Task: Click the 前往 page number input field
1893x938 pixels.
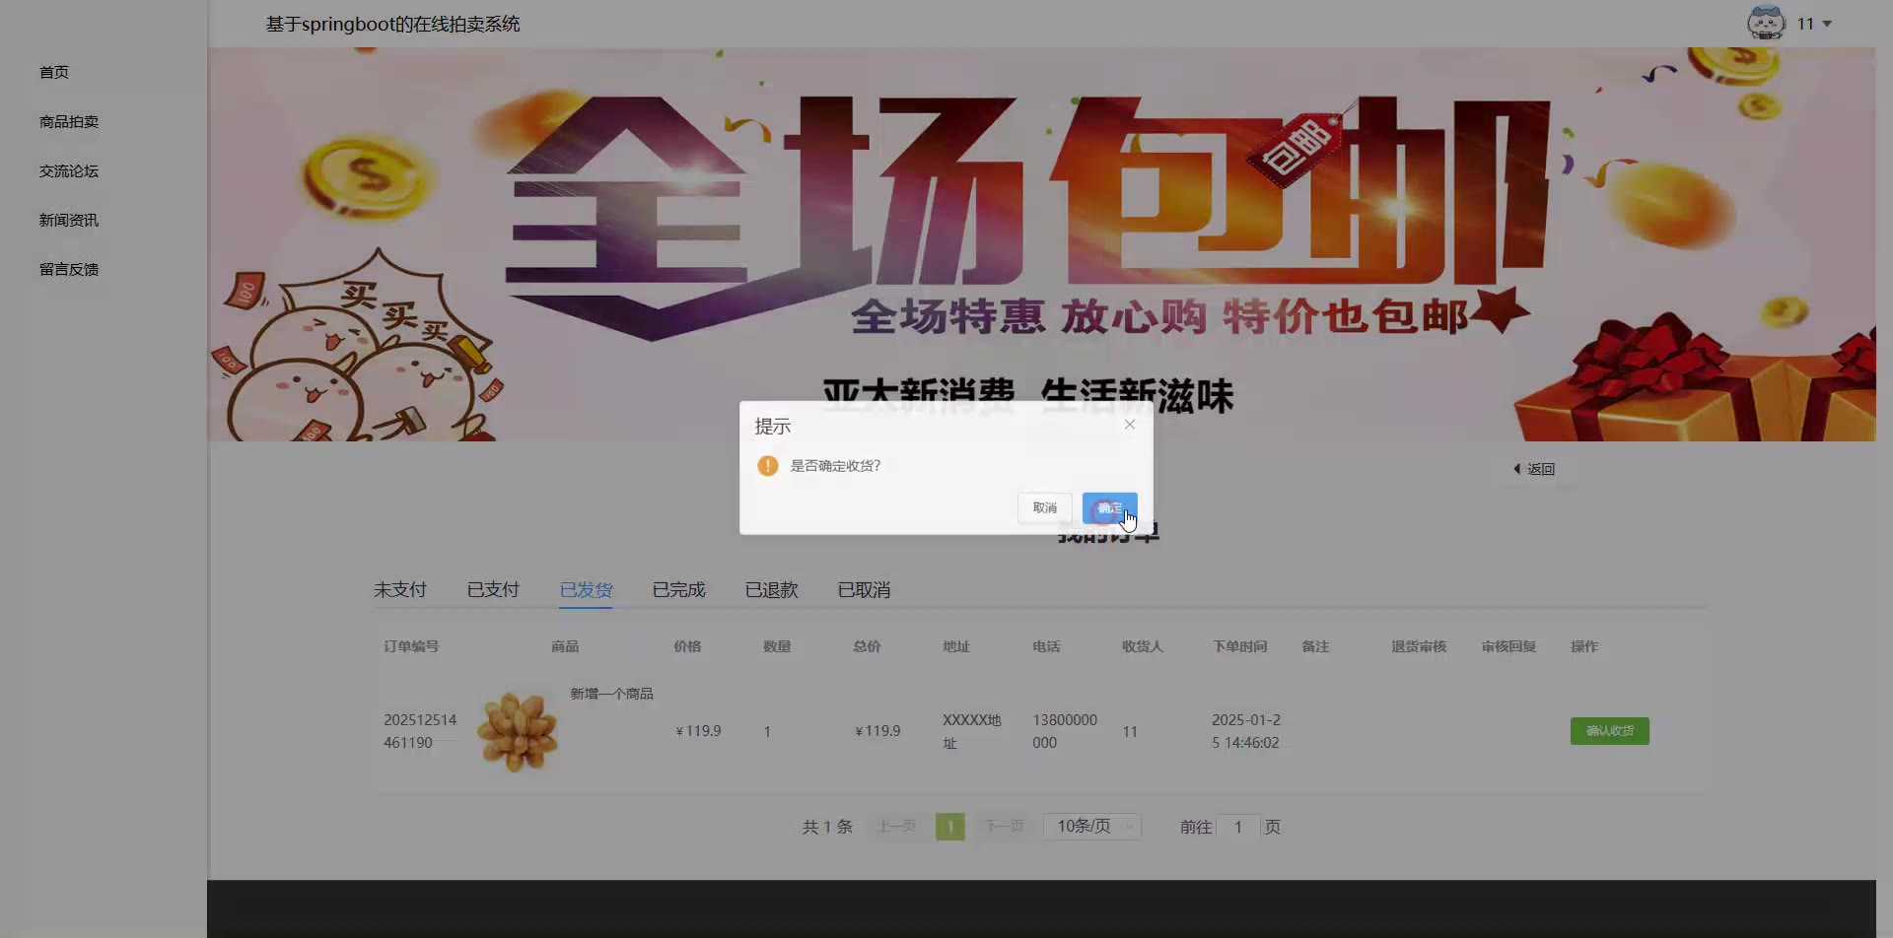Action: coord(1238,828)
